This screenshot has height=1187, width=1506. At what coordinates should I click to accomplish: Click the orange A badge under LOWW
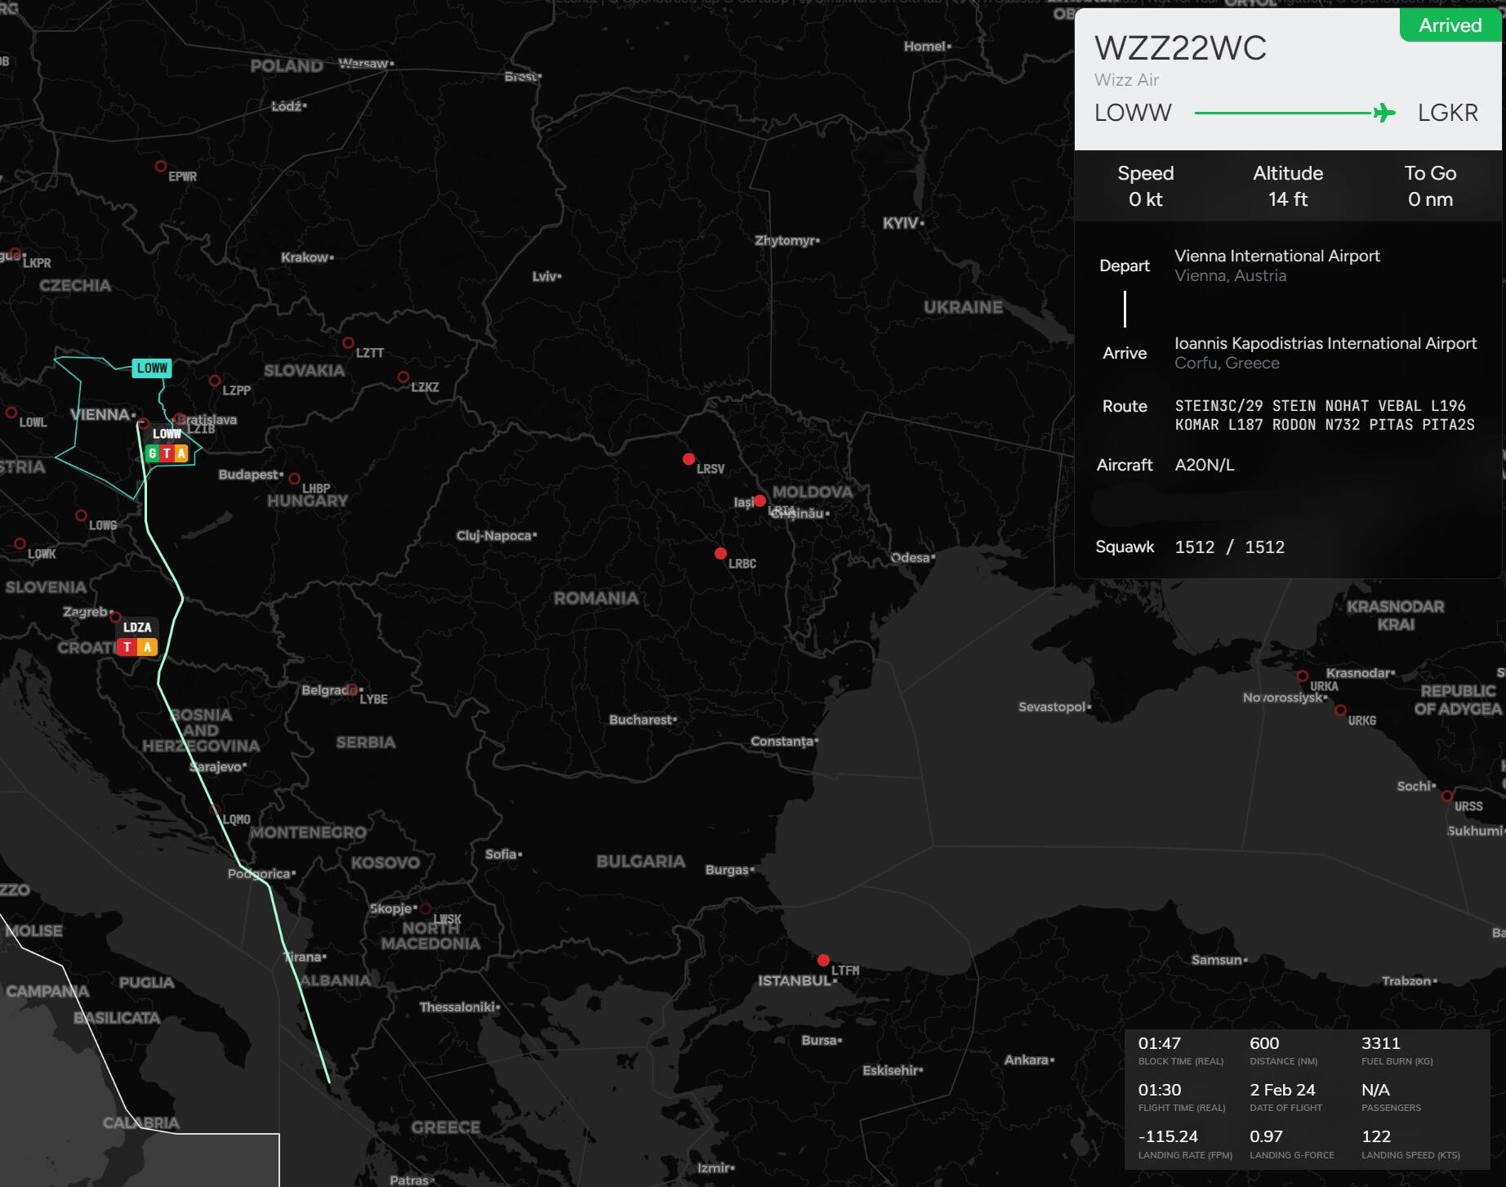181,453
